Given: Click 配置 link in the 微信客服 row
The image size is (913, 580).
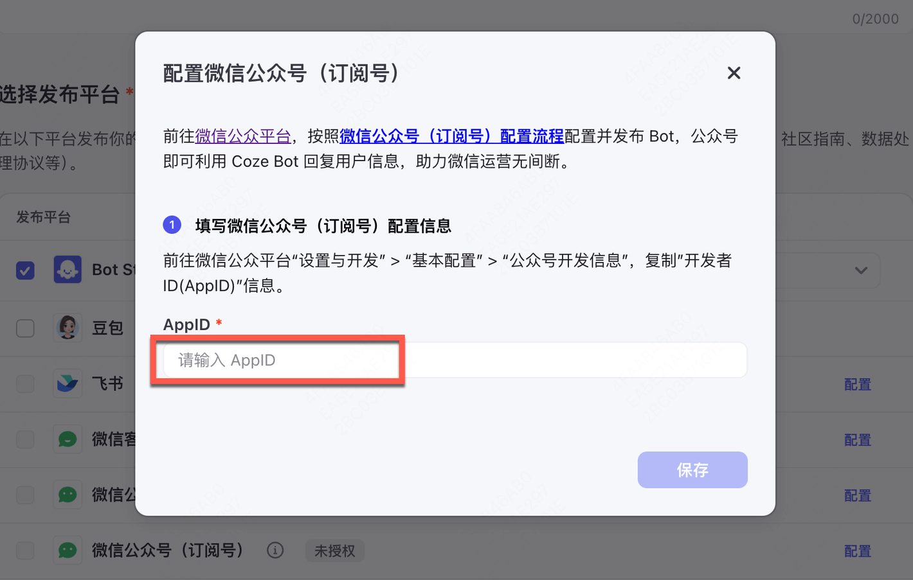Looking at the screenshot, I should point(857,440).
